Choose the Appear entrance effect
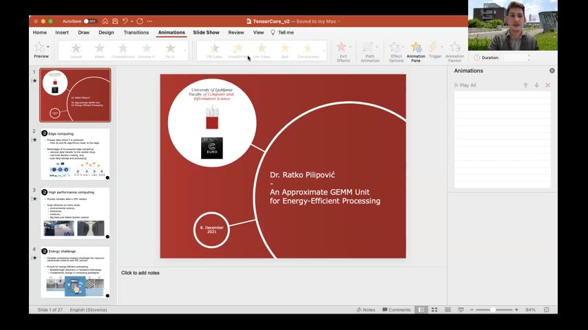This screenshot has height=330, width=588. (x=76, y=51)
